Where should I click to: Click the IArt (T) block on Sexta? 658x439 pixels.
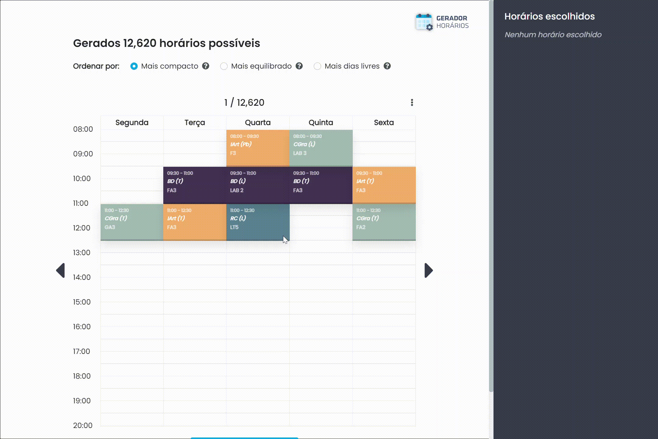point(384,185)
